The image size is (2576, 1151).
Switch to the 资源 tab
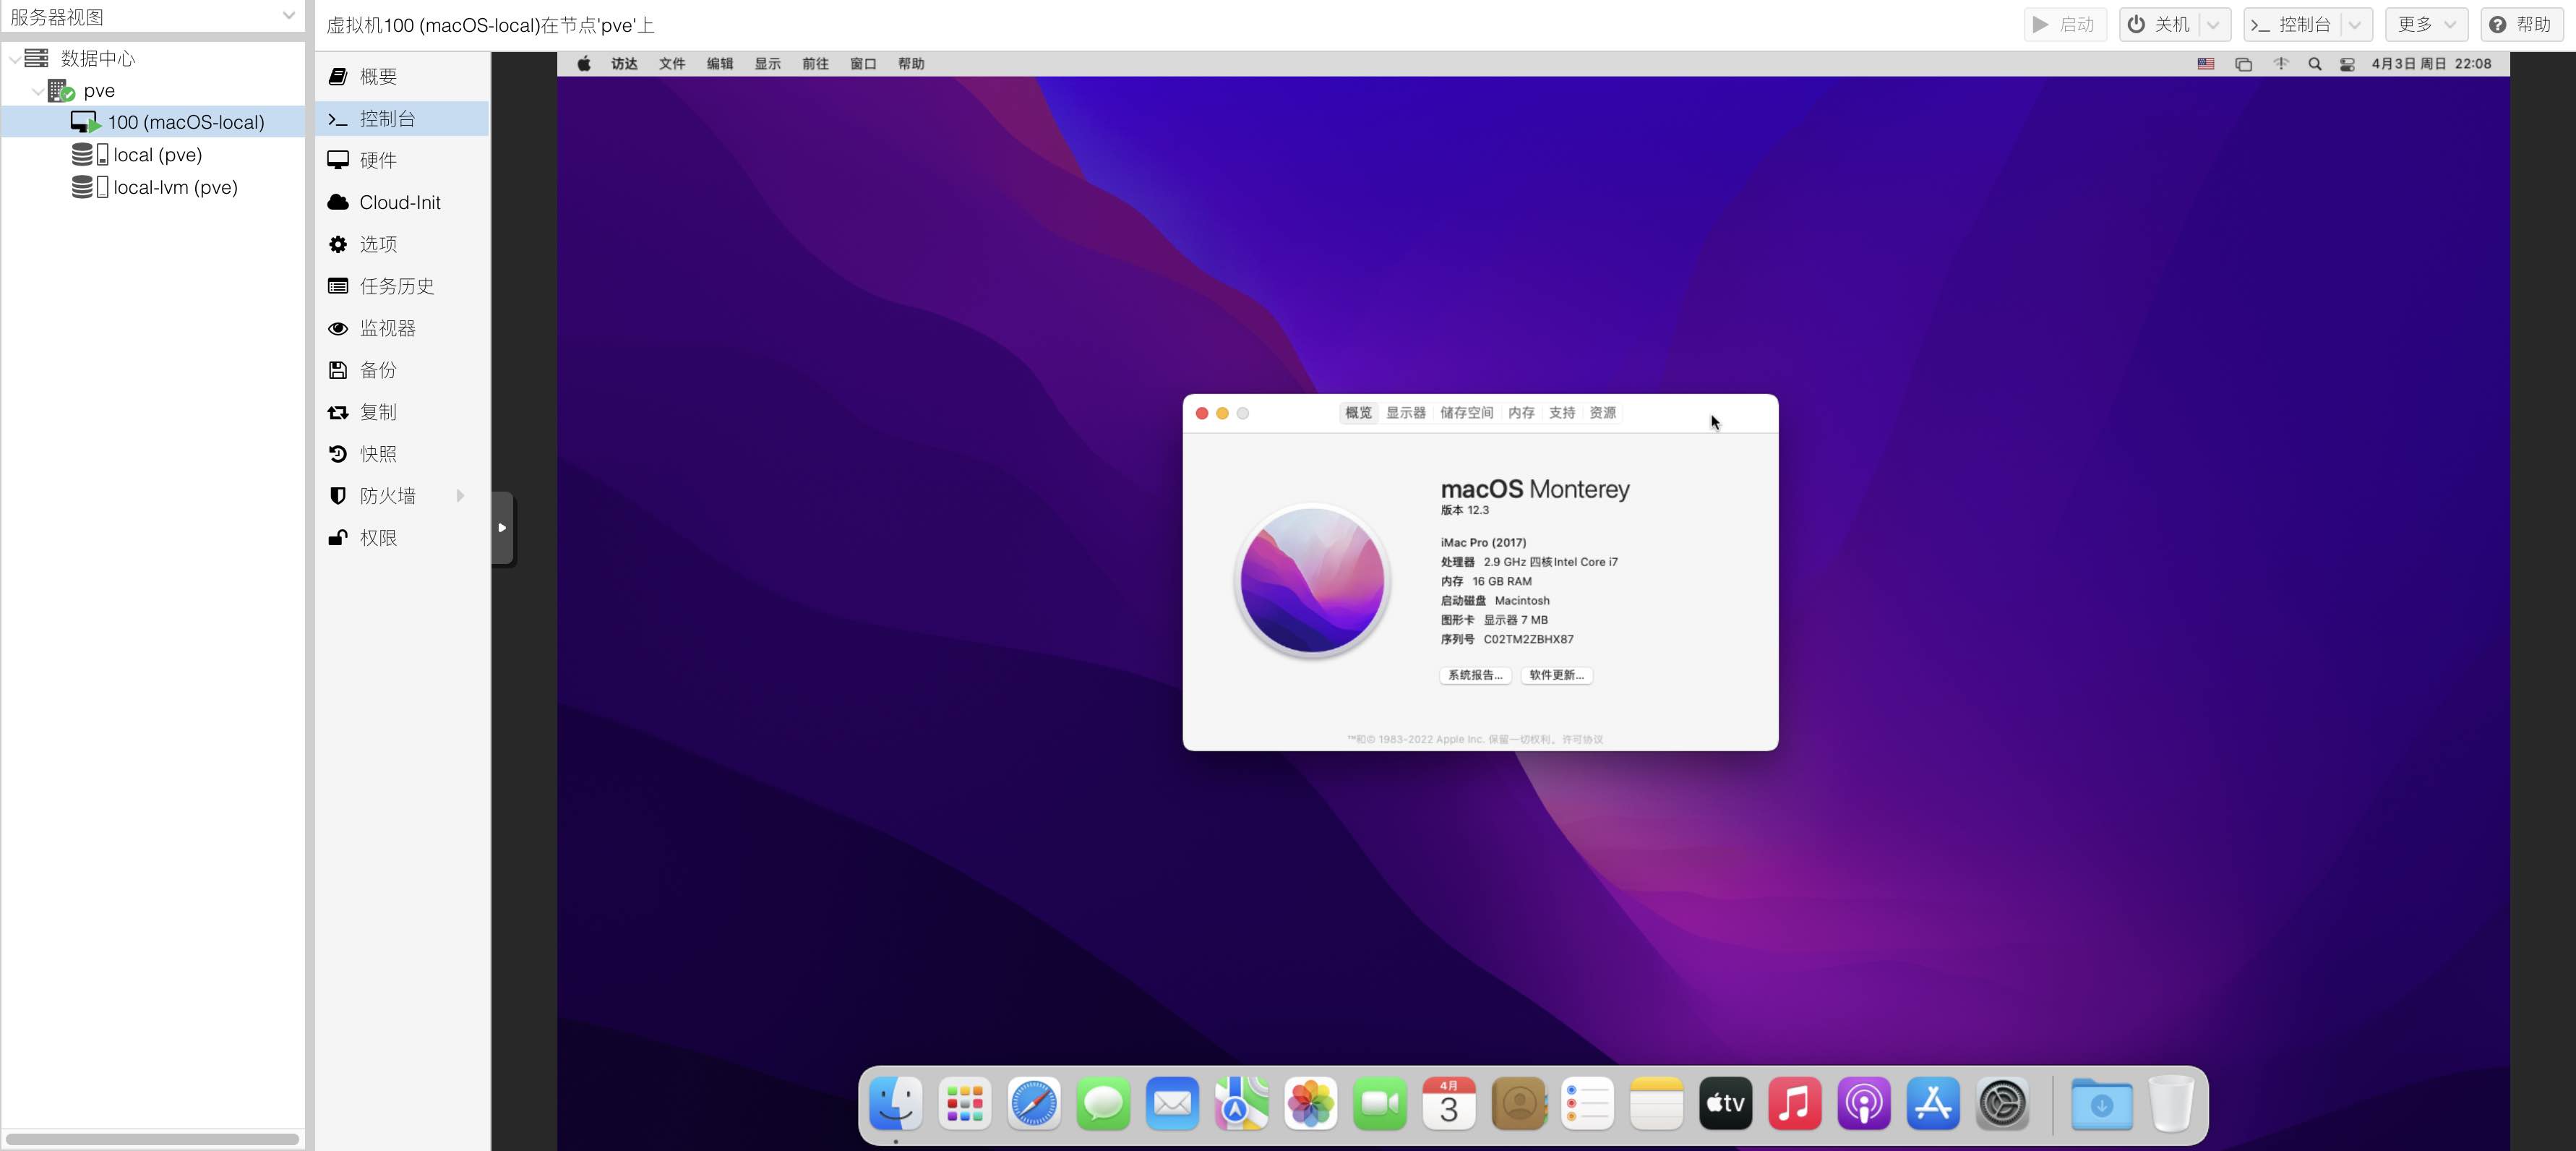[1602, 413]
